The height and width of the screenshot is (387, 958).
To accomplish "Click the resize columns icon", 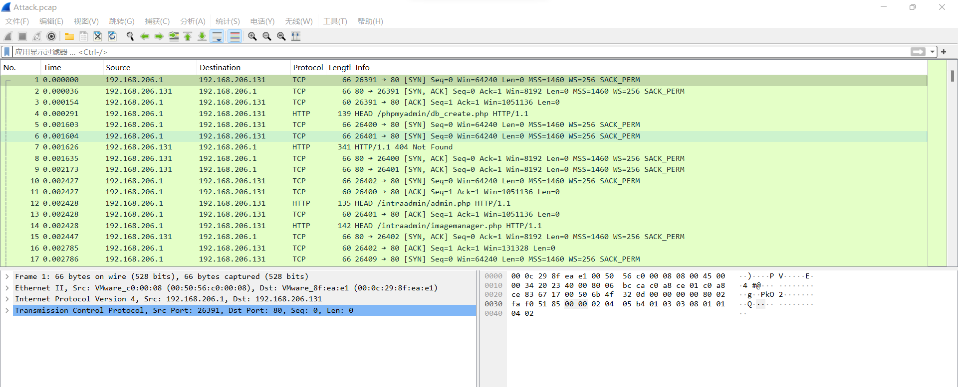I will [296, 36].
